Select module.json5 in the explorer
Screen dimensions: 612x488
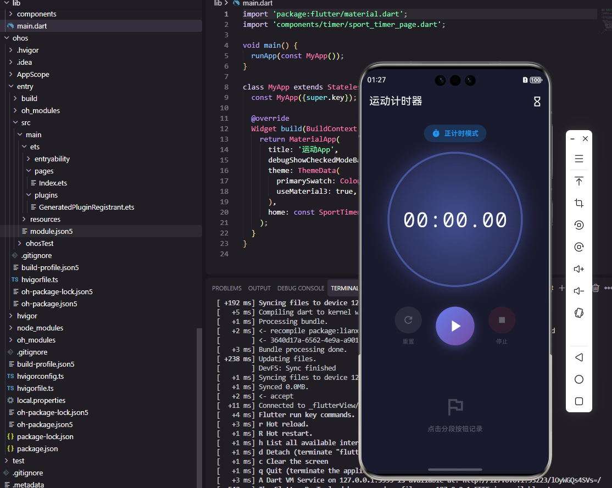point(101,231)
